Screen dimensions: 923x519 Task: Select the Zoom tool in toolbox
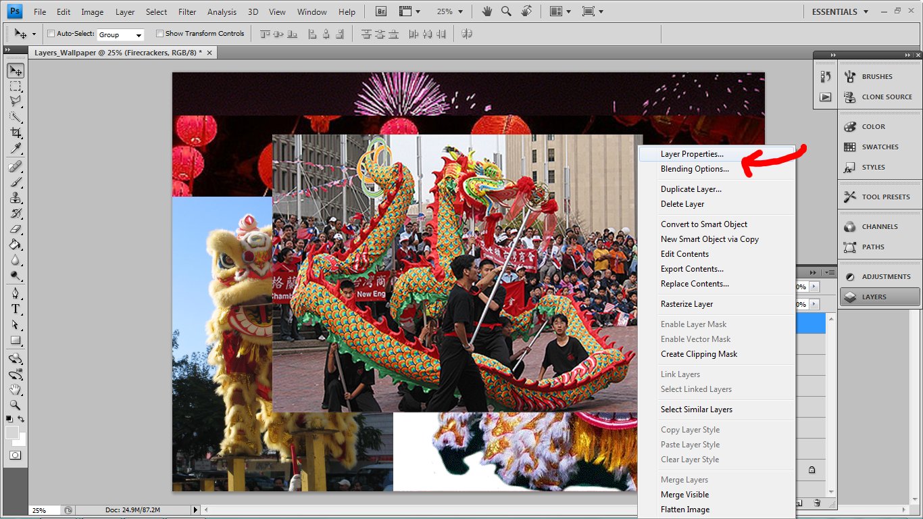[16, 405]
